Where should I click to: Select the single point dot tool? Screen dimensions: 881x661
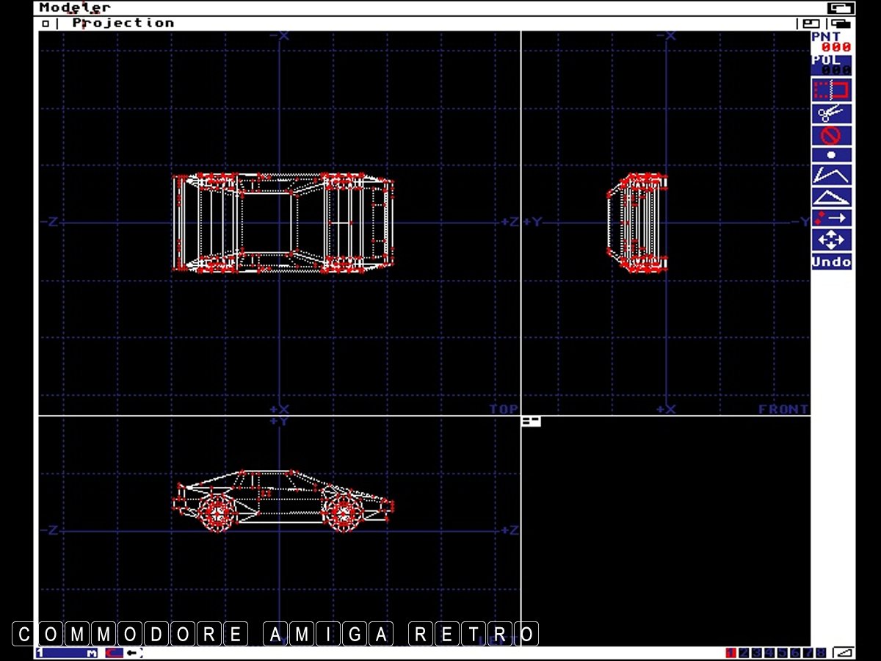point(831,156)
